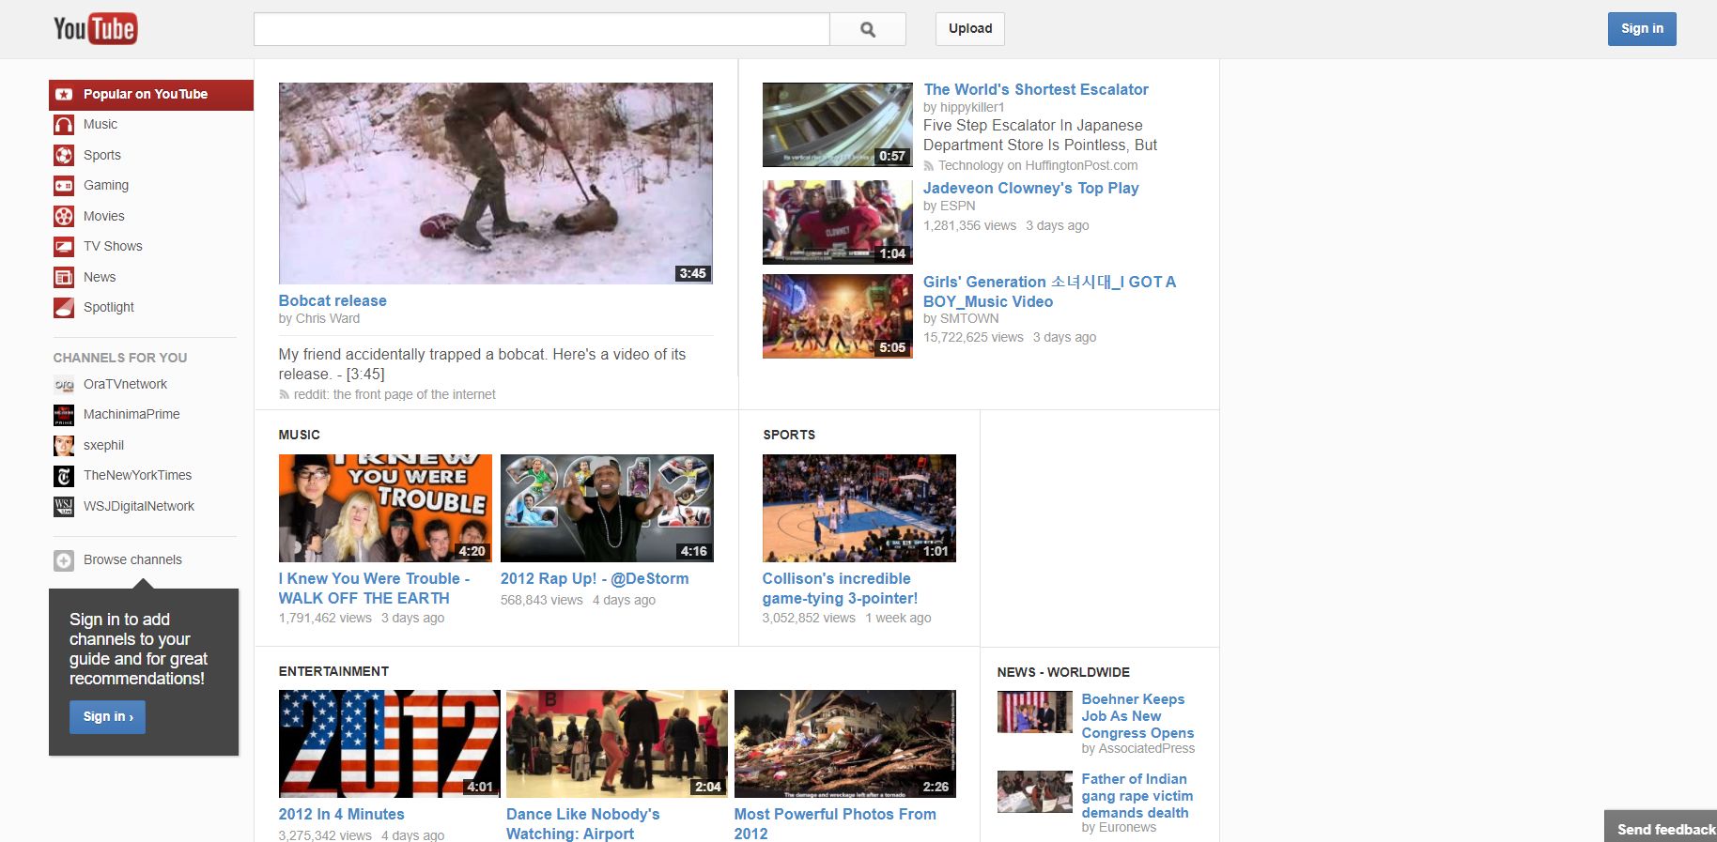Click the RSS icon beside reddit feed
The width and height of the screenshot is (1717, 842).
(284, 395)
